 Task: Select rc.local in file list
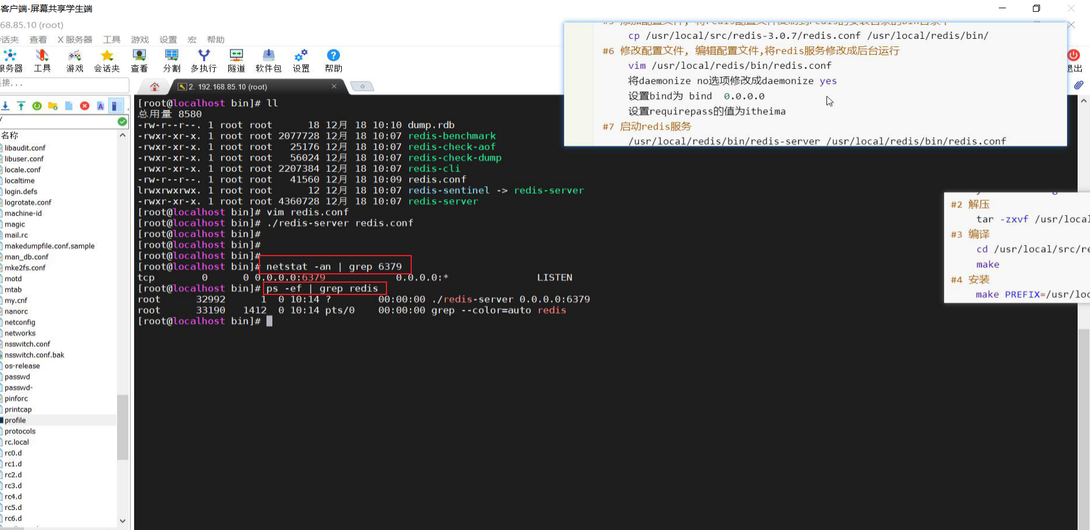pos(17,442)
